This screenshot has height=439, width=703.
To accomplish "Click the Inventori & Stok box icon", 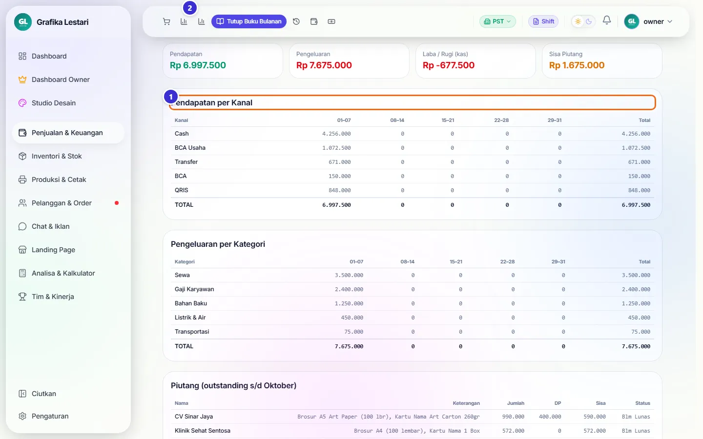I will [22, 156].
